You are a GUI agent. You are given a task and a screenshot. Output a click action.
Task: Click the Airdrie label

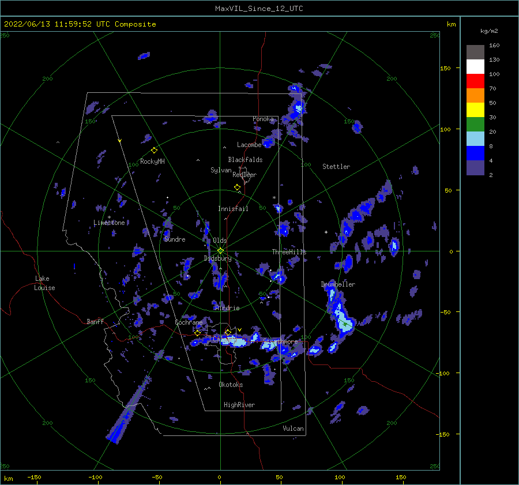click(227, 308)
